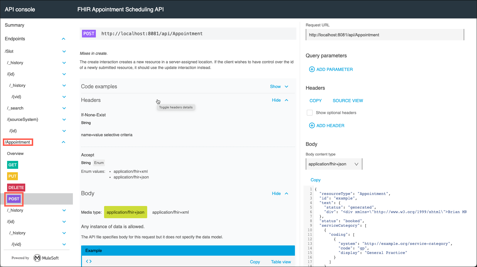The height and width of the screenshot is (267, 477).
Task: Click COPY in Headers section
Action: pos(316,101)
